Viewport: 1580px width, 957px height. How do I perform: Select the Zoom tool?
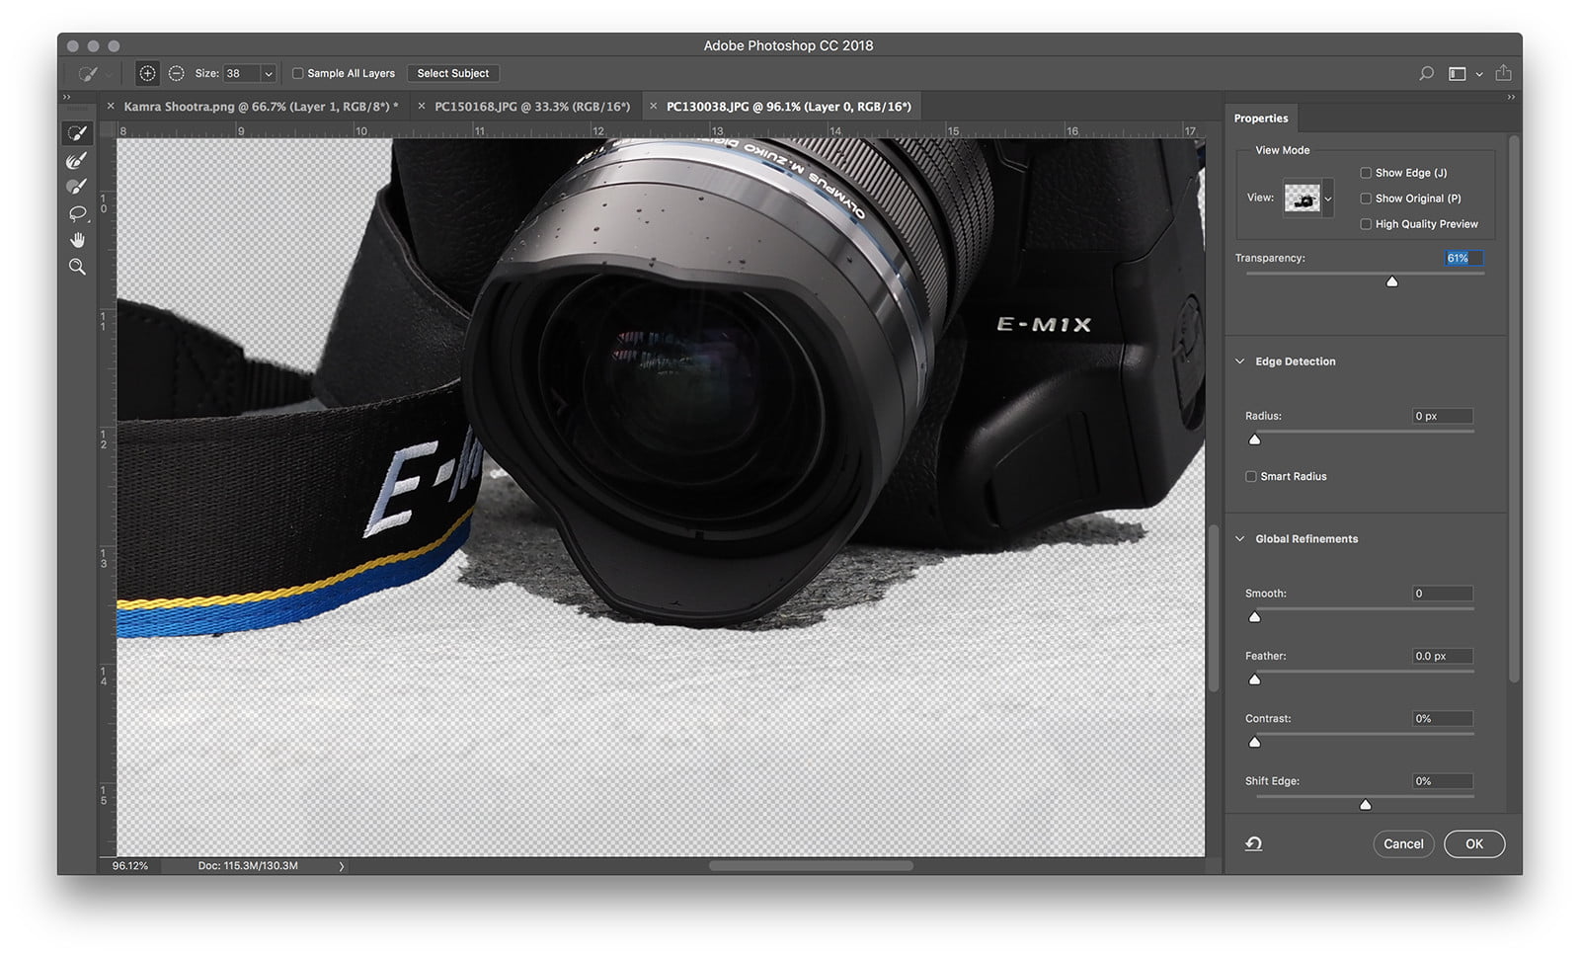click(x=77, y=266)
